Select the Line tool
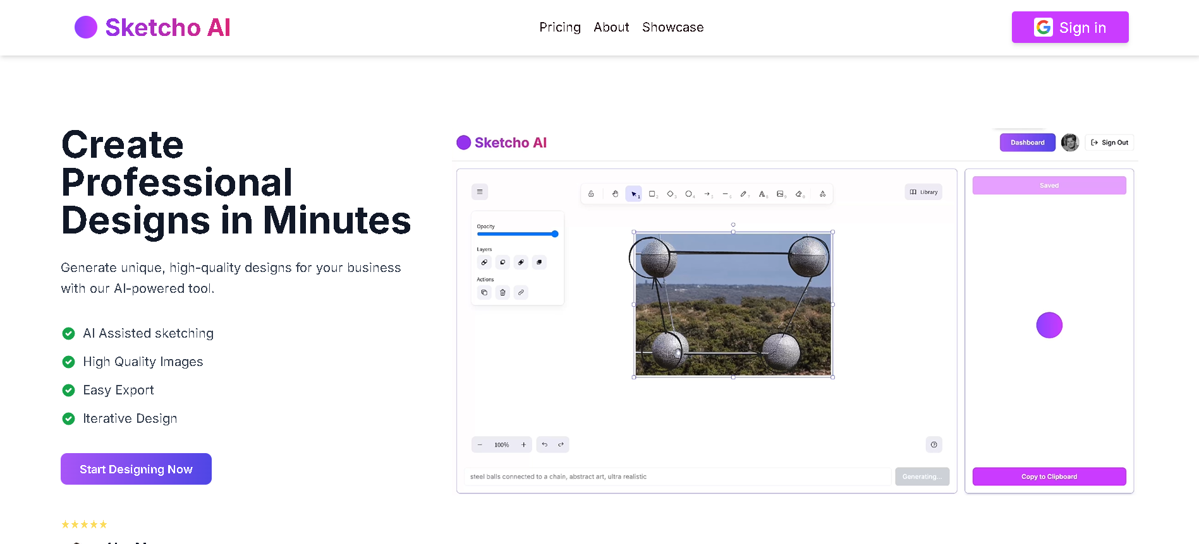The height and width of the screenshot is (544, 1199). coord(726,194)
